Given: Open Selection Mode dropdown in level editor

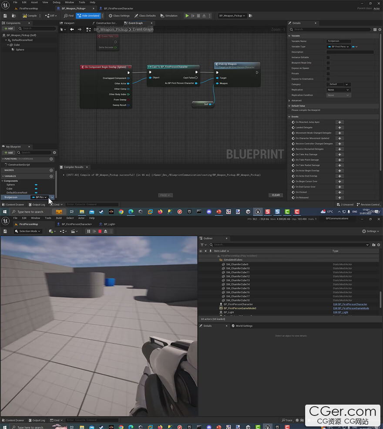Looking at the screenshot, I should tap(27, 231).
